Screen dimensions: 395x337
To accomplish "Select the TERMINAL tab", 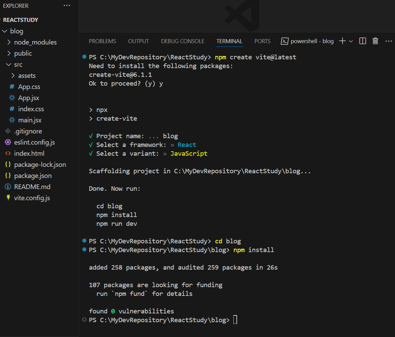I will (229, 41).
